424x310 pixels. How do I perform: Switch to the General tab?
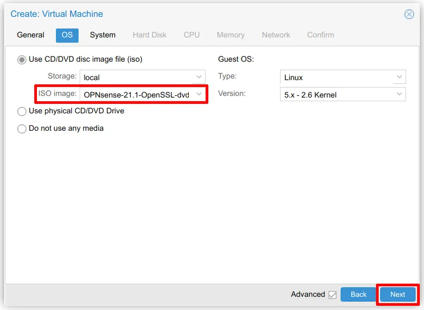click(31, 35)
